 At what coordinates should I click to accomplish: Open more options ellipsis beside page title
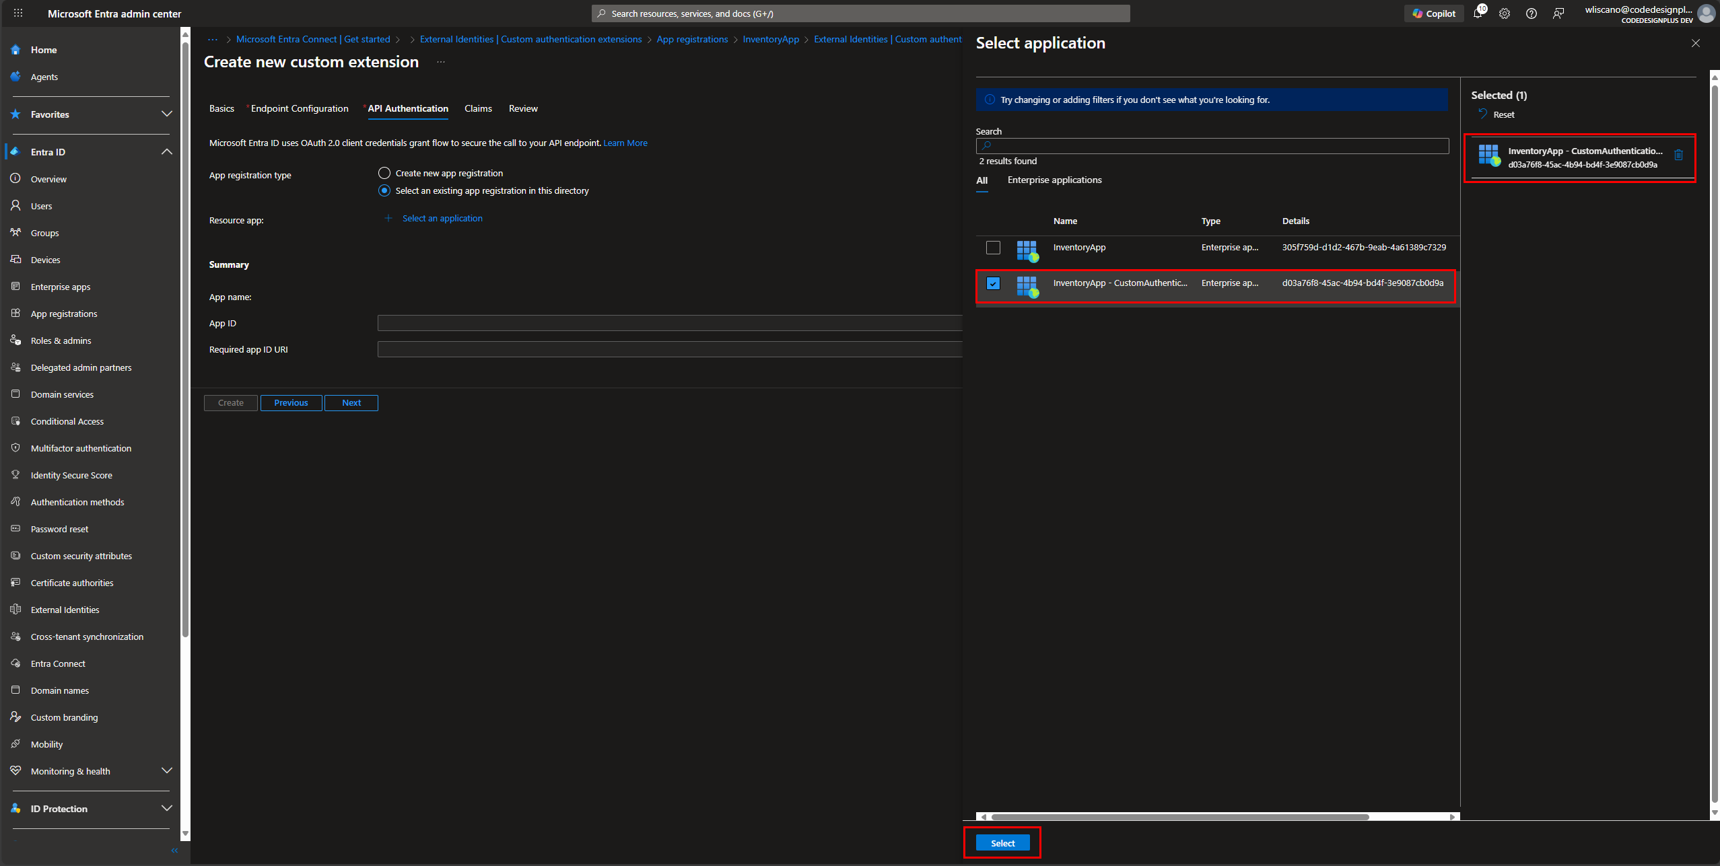pos(441,62)
